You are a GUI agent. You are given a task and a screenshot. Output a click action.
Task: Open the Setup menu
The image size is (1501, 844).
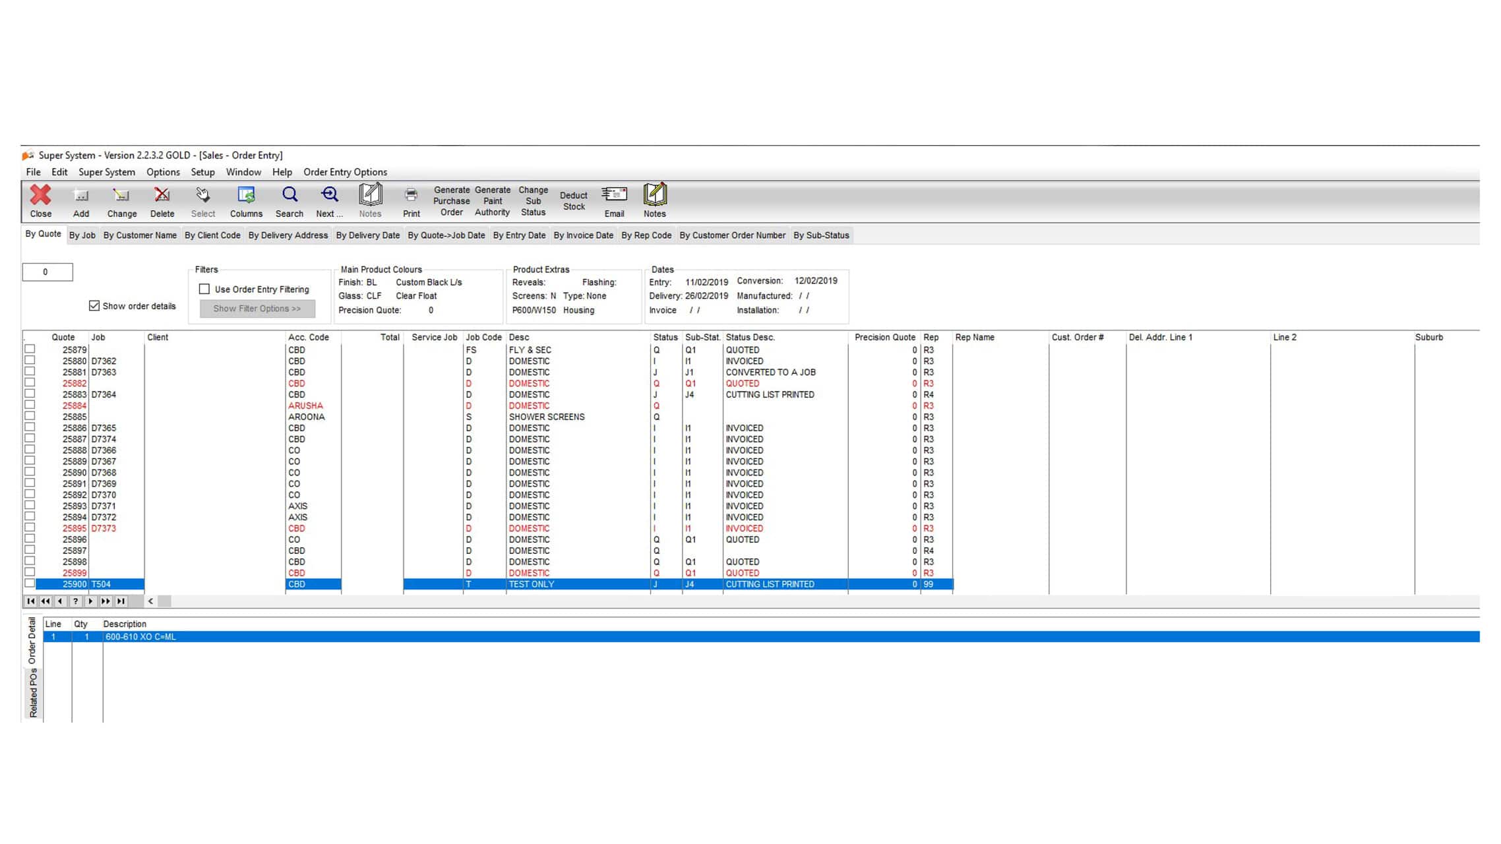(202, 172)
